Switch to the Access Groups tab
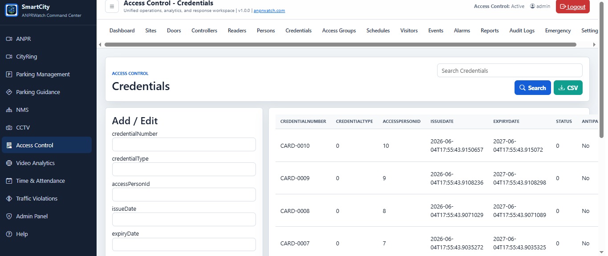608x256 pixels. 339,31
